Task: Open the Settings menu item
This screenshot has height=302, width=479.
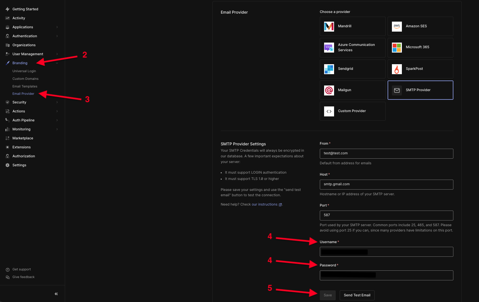Action: [19, 165]
